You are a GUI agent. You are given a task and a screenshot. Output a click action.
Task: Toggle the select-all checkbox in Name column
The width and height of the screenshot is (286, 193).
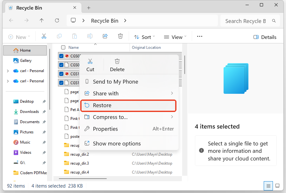pos(63,47)
